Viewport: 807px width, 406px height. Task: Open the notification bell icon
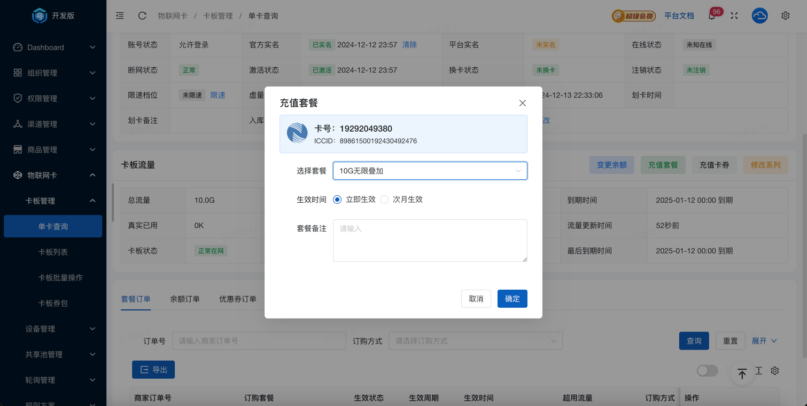[x=711, y=16]
